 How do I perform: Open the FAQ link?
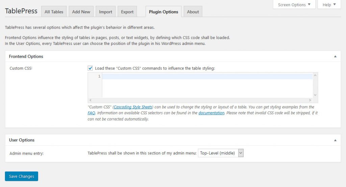point(91,113)
